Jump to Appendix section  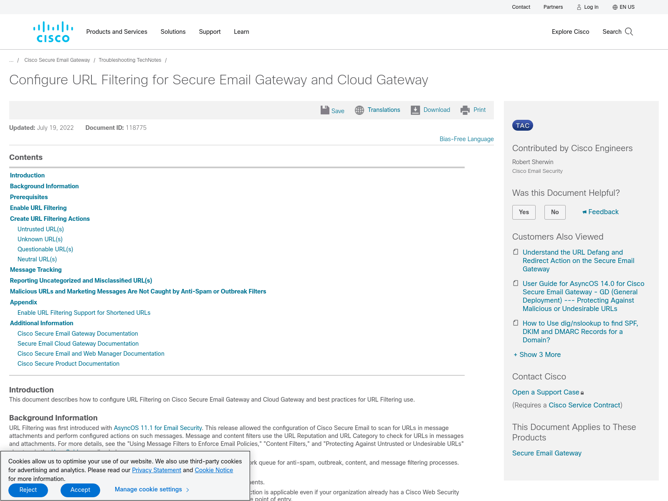23,302
